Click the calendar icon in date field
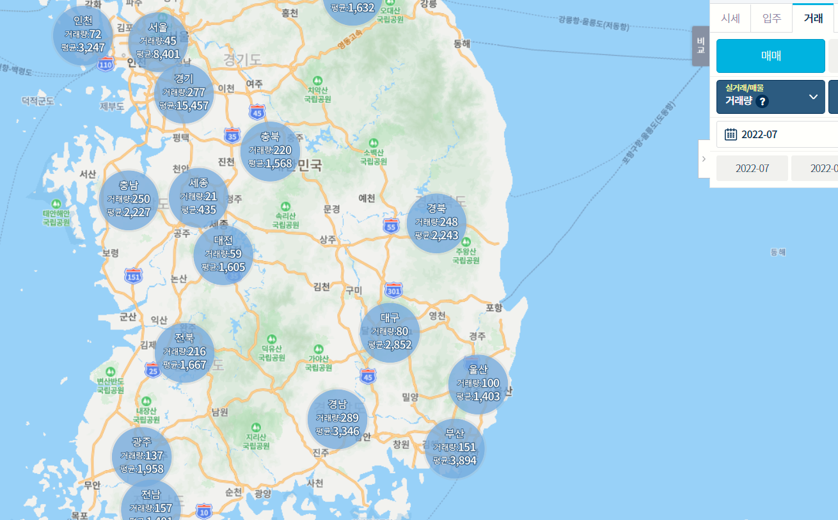The width and height of the screenshot is (838, 520). 731,134
